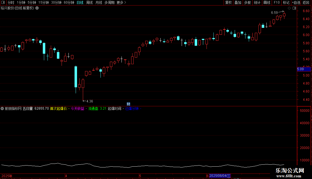312x179 pixels.
Task: Expand the 更多 periods menu
Action: pyautogui.click(x=121, y=2)
